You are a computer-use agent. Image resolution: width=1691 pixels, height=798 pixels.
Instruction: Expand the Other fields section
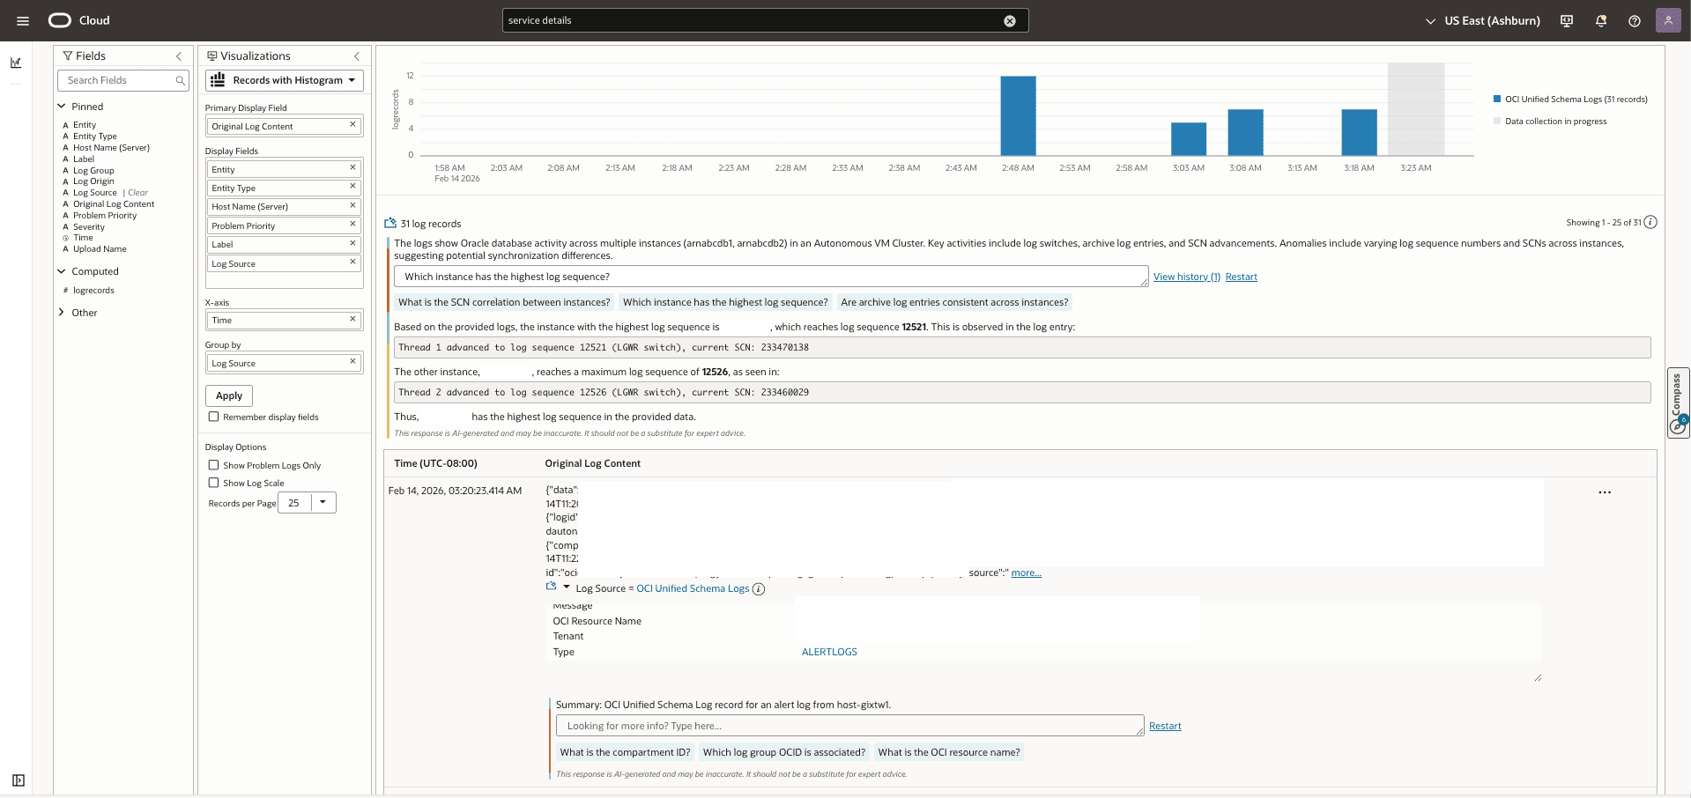click(62, 313)
